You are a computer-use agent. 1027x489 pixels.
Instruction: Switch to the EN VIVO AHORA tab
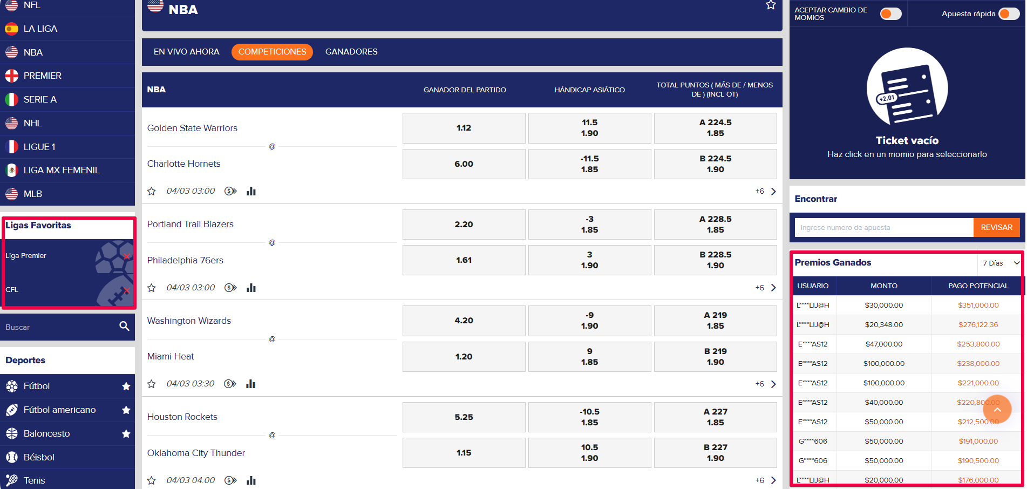[x=186, y=52]
